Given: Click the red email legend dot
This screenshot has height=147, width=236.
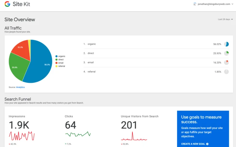Looking at the screenshot, I should click(x=57, y=63).
